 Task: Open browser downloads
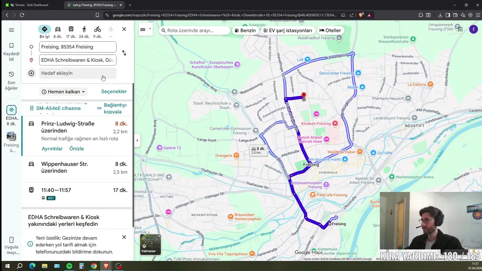tap(440, 15)
